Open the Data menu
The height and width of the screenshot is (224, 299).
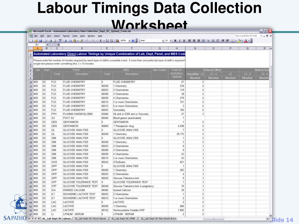click(x=82, y=36)
